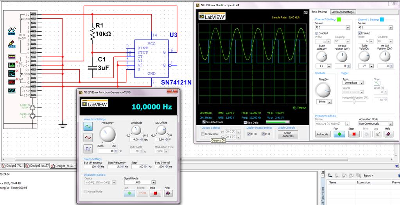Open the Trigger Type Immediate dropdown

pos(362,83)
